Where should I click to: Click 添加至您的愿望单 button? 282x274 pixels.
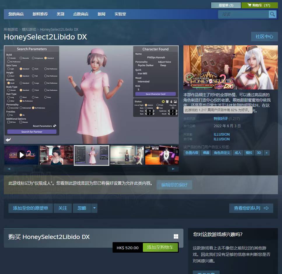point(31,208)
